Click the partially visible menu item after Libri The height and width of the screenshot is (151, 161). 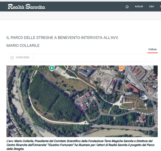(x=160, y=7)
